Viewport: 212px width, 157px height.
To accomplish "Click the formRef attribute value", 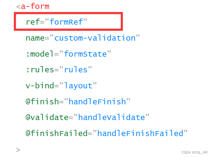I will 66,22.
